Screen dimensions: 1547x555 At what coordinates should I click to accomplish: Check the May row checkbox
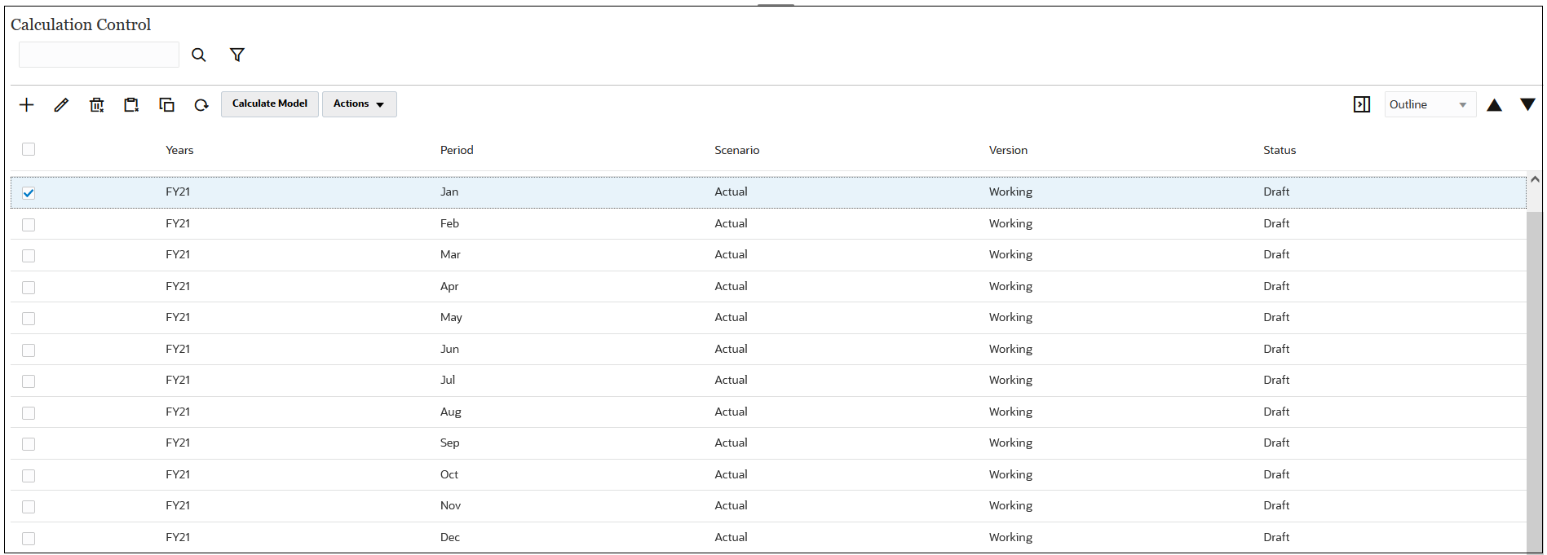point(29,319)
